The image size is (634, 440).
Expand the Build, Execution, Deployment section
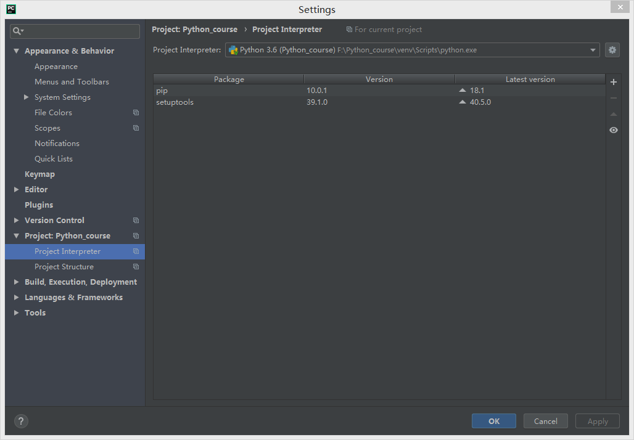(x=16, y=282)
